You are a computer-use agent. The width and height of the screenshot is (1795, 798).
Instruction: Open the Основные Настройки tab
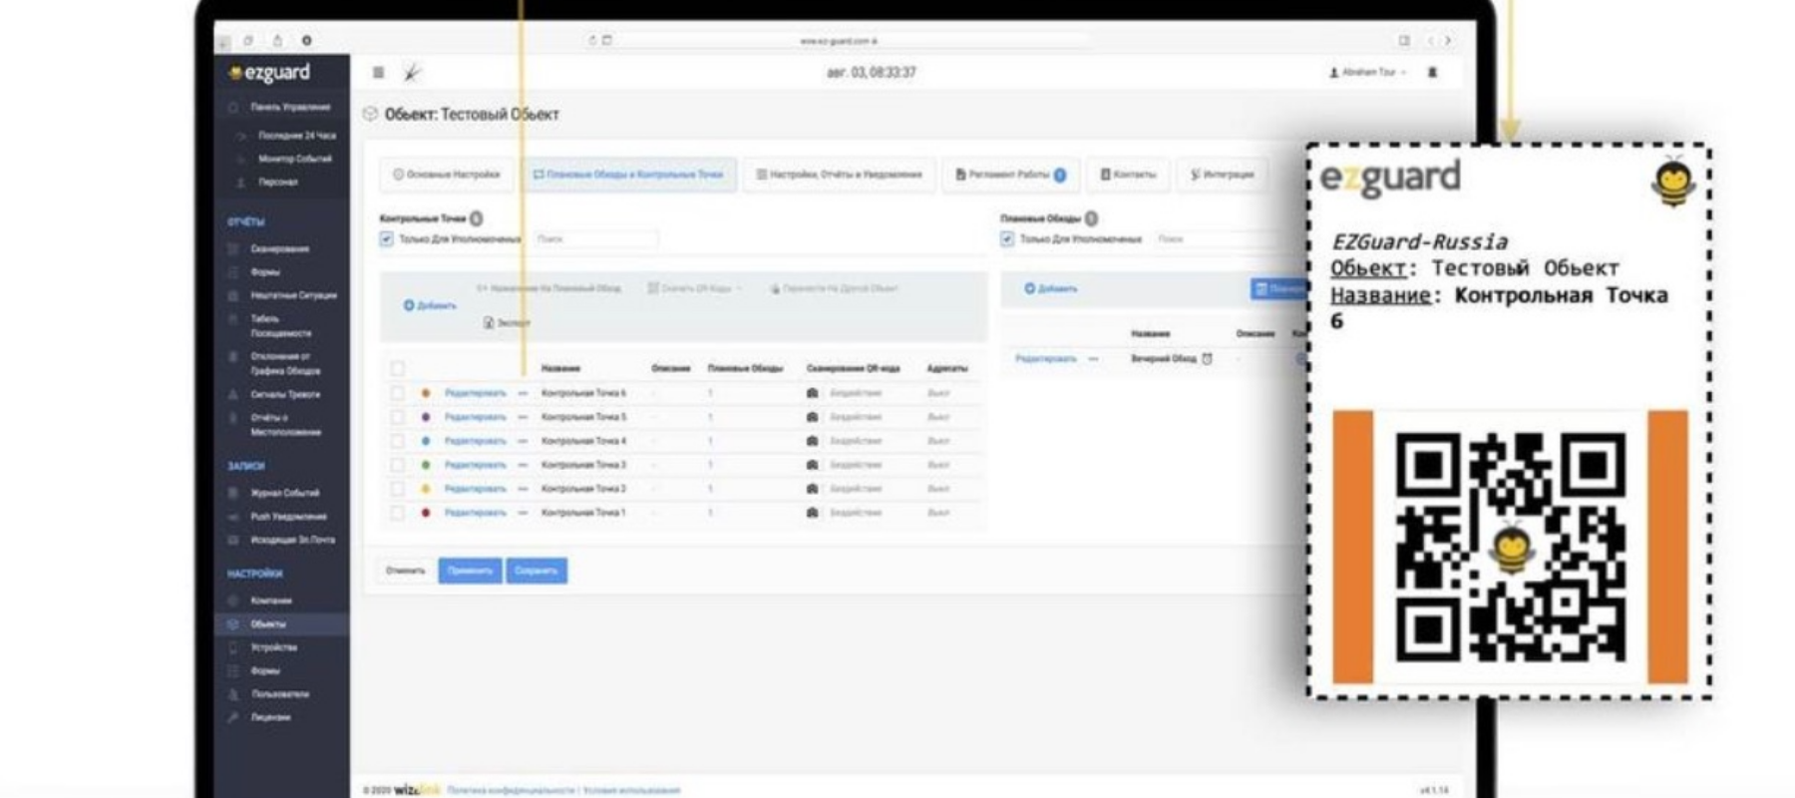pyautogui.click(x=446, y=175)
